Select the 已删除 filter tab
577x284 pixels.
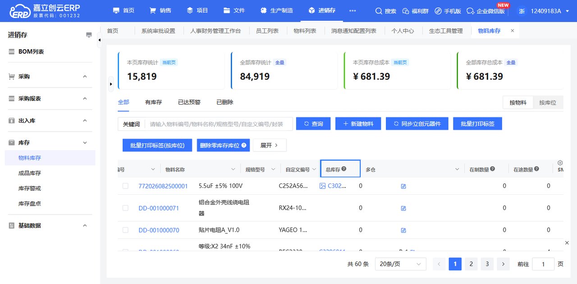225,102
